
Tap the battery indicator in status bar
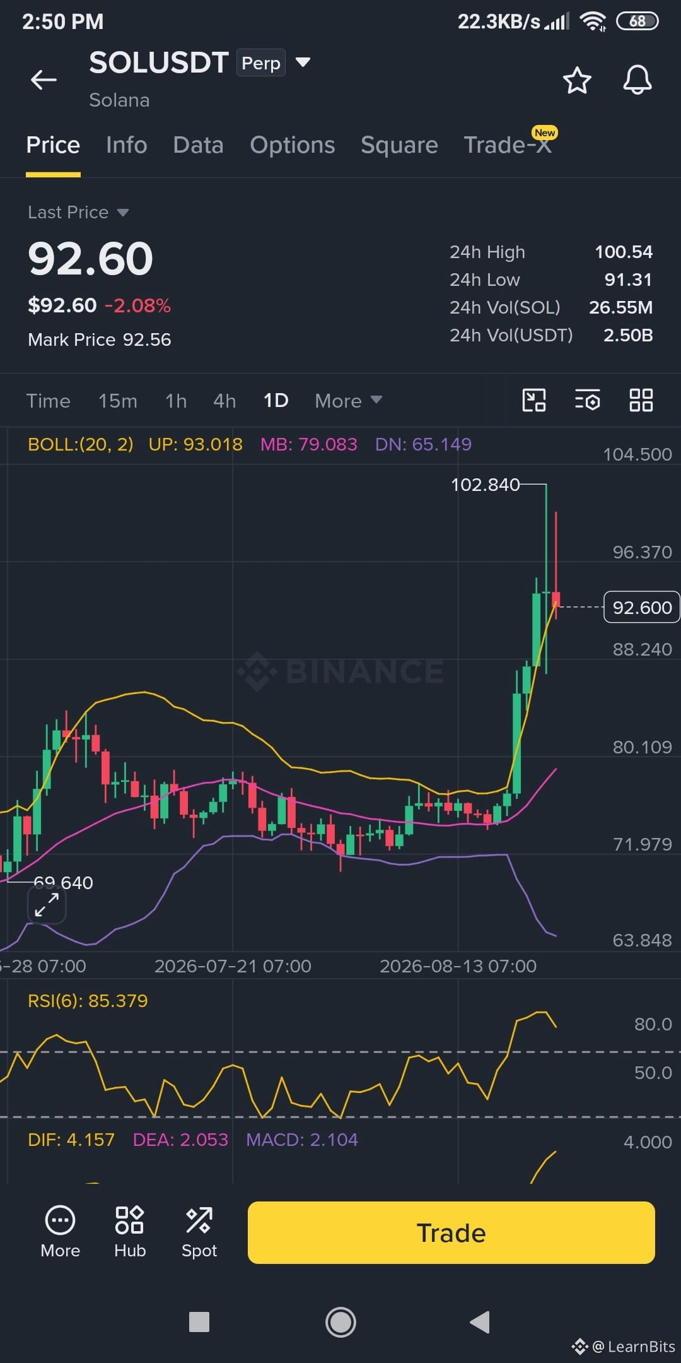pos(637,21)
